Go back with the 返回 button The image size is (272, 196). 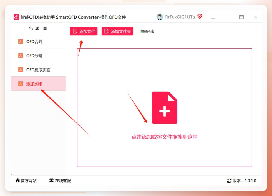coord(38,28)
